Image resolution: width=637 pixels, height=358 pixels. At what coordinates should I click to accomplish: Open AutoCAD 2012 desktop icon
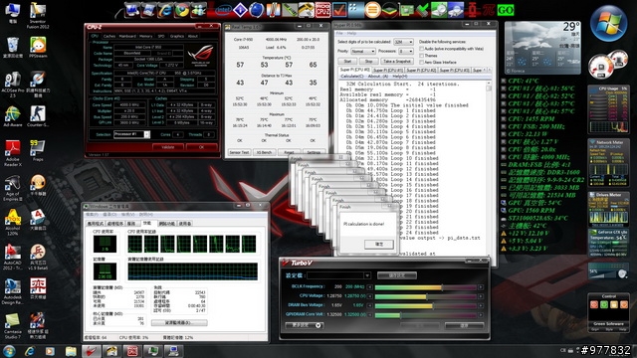point(13,258)
